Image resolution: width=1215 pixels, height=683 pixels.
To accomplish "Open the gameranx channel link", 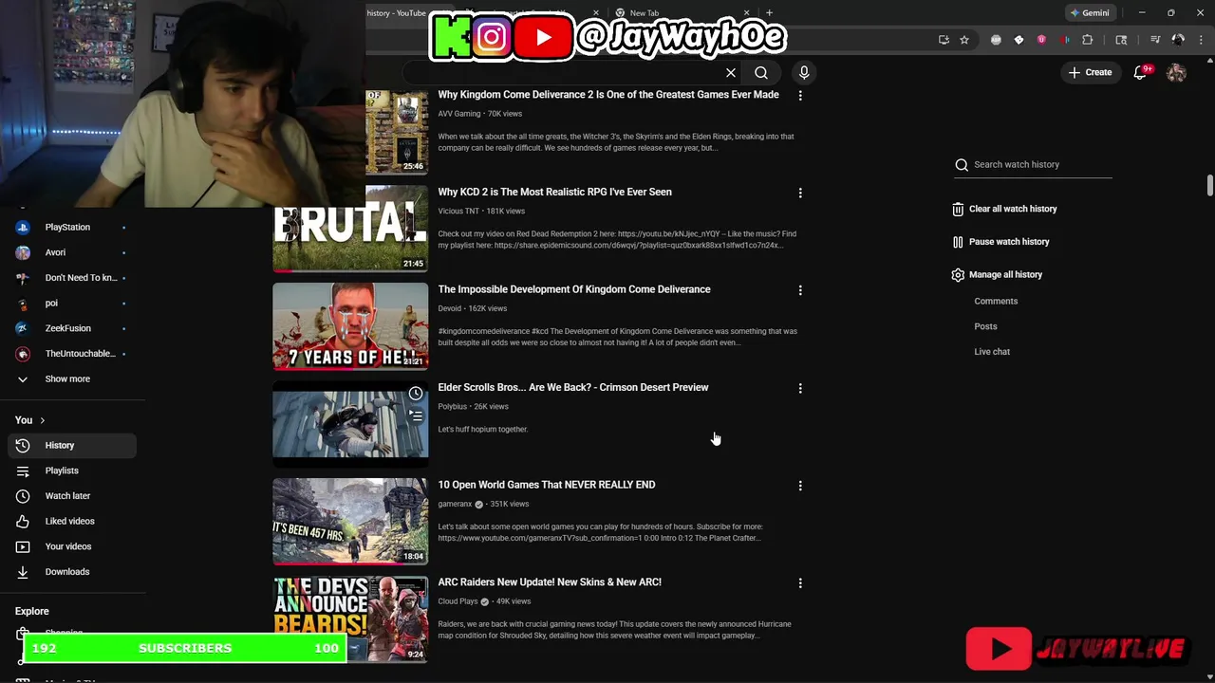I will pos(455,504).
